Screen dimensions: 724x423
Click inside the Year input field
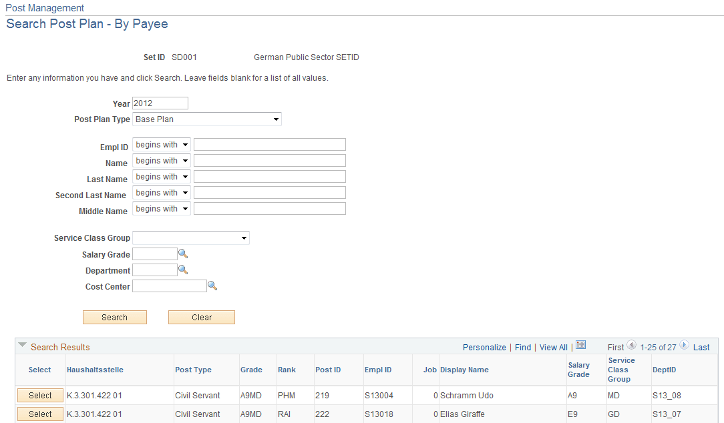point(160,103)
